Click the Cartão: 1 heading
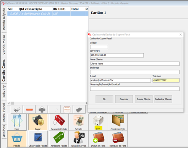The image size is (188, 148). pos(98,13)
